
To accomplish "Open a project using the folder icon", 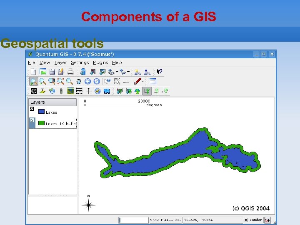I will (x=43, y=72).
